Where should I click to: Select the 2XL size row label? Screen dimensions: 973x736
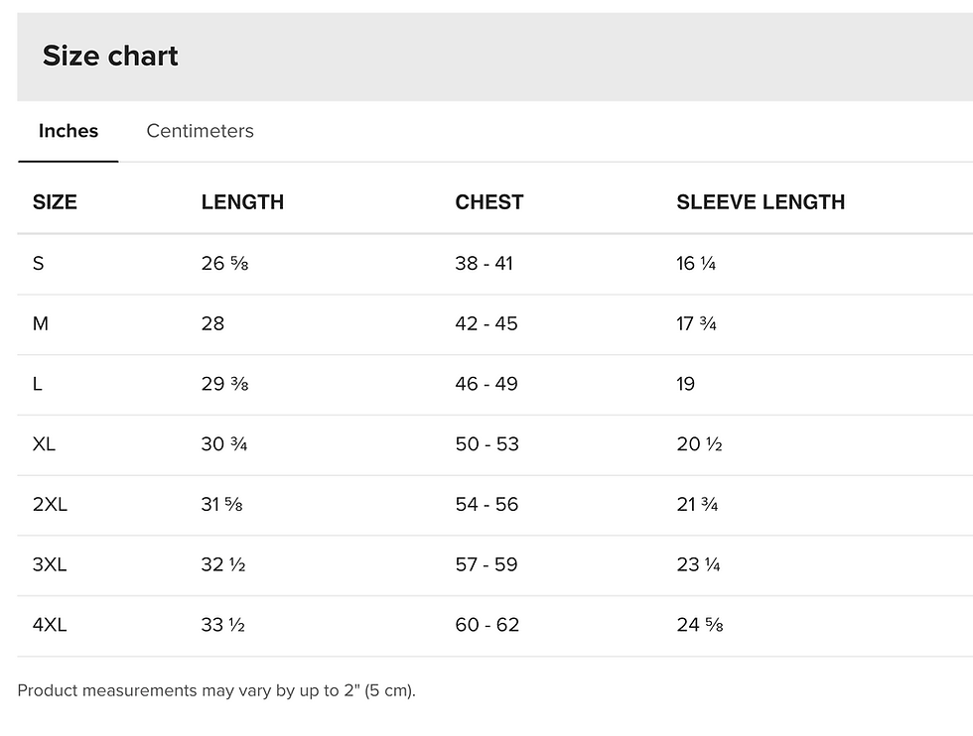(x=50, y=504)
